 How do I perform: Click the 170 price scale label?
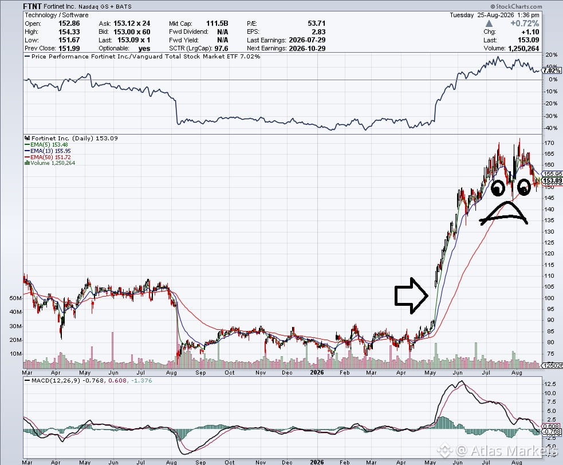click(549, 143)
